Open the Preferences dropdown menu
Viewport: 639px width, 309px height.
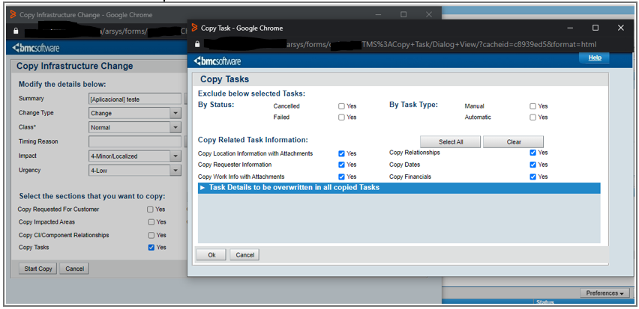tap(604, 293)
